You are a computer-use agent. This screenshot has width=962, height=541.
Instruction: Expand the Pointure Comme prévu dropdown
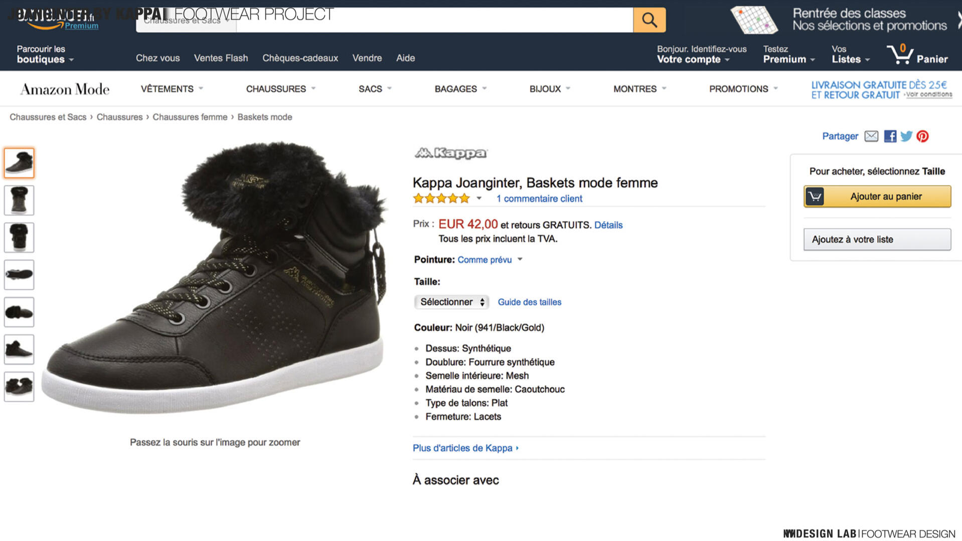click(490, 260)
